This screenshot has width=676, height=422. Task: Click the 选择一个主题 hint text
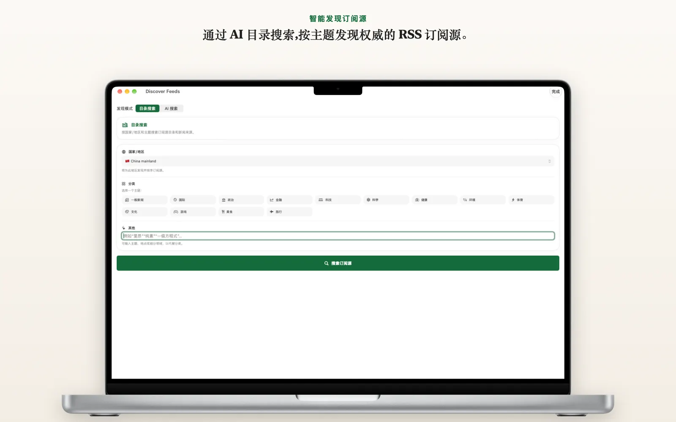coord(131,191)
